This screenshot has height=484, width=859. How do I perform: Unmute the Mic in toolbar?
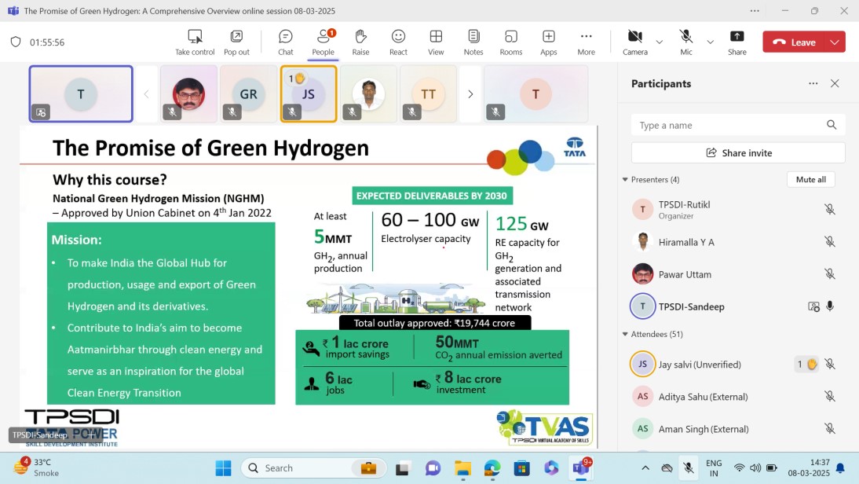pyautogui.click(x=686, y=42)
